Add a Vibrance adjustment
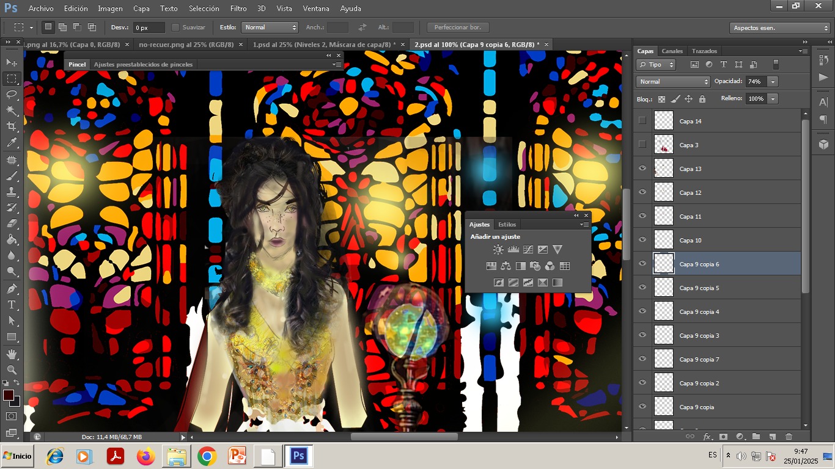Image resolution: width=835 pixels, height=469 pixels. 557,249
